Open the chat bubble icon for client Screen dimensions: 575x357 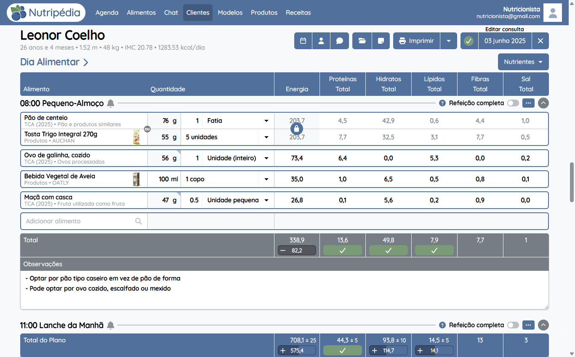pyautogui.click(x=340, y=41)
